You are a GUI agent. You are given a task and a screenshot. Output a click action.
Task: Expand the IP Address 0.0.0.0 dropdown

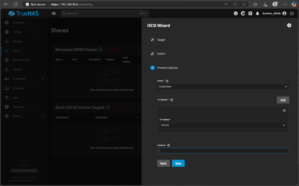(223, 125)
